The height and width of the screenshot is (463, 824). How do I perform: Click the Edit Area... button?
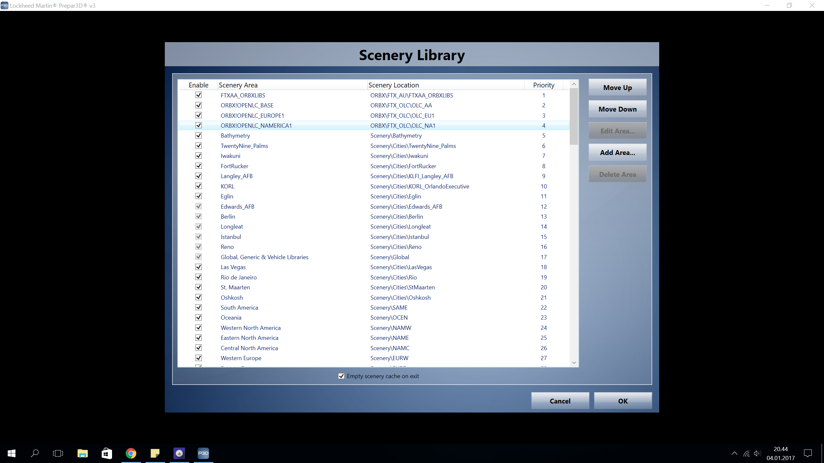617,131
